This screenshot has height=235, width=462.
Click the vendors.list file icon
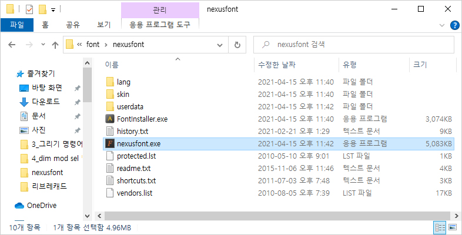coord(109,193)
